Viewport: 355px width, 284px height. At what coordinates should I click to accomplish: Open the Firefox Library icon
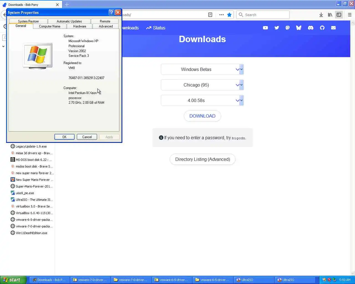330,15
